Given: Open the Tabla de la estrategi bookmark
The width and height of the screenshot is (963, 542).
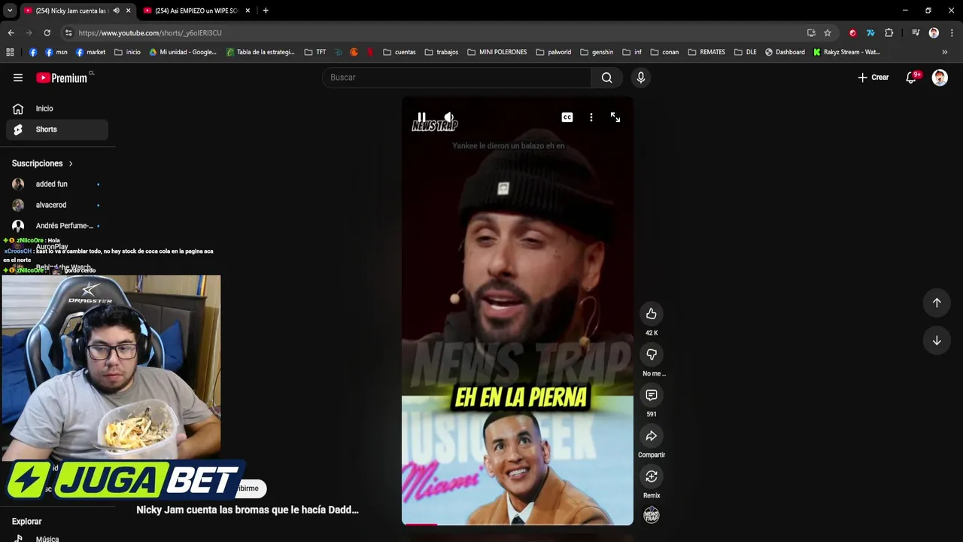Looking at the screenshot, I should coord(260,52).
